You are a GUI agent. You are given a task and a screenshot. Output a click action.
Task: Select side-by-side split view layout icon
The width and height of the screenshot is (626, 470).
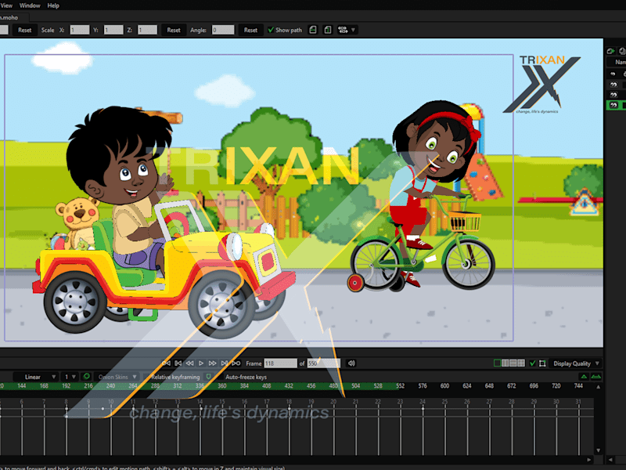(x=505, y=363)
